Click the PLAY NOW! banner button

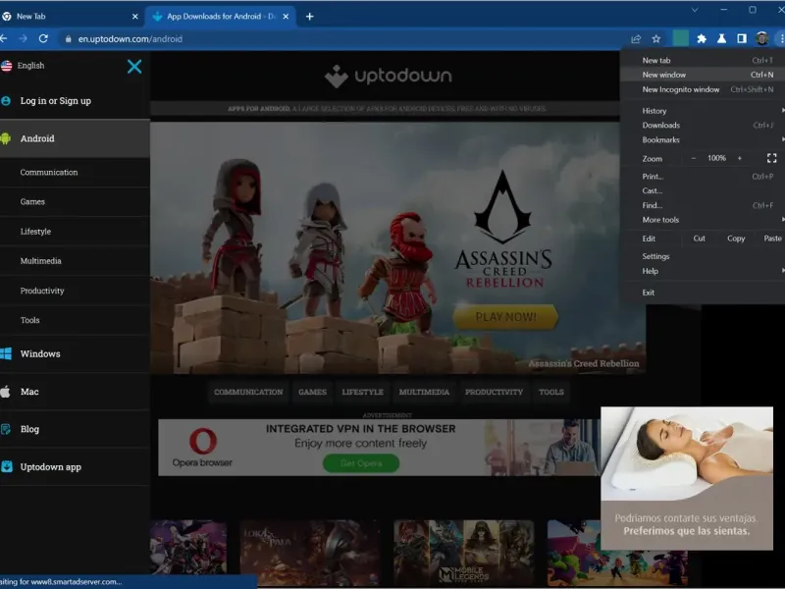[505, 317]
